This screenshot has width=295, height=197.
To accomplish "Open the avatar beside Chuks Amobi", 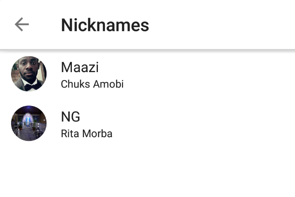I will [x=29, y=74].
